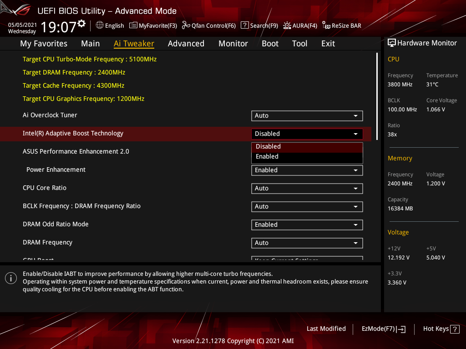Select Intel(R) Adaptive Boost Technology row

click(x=186, y=134)
